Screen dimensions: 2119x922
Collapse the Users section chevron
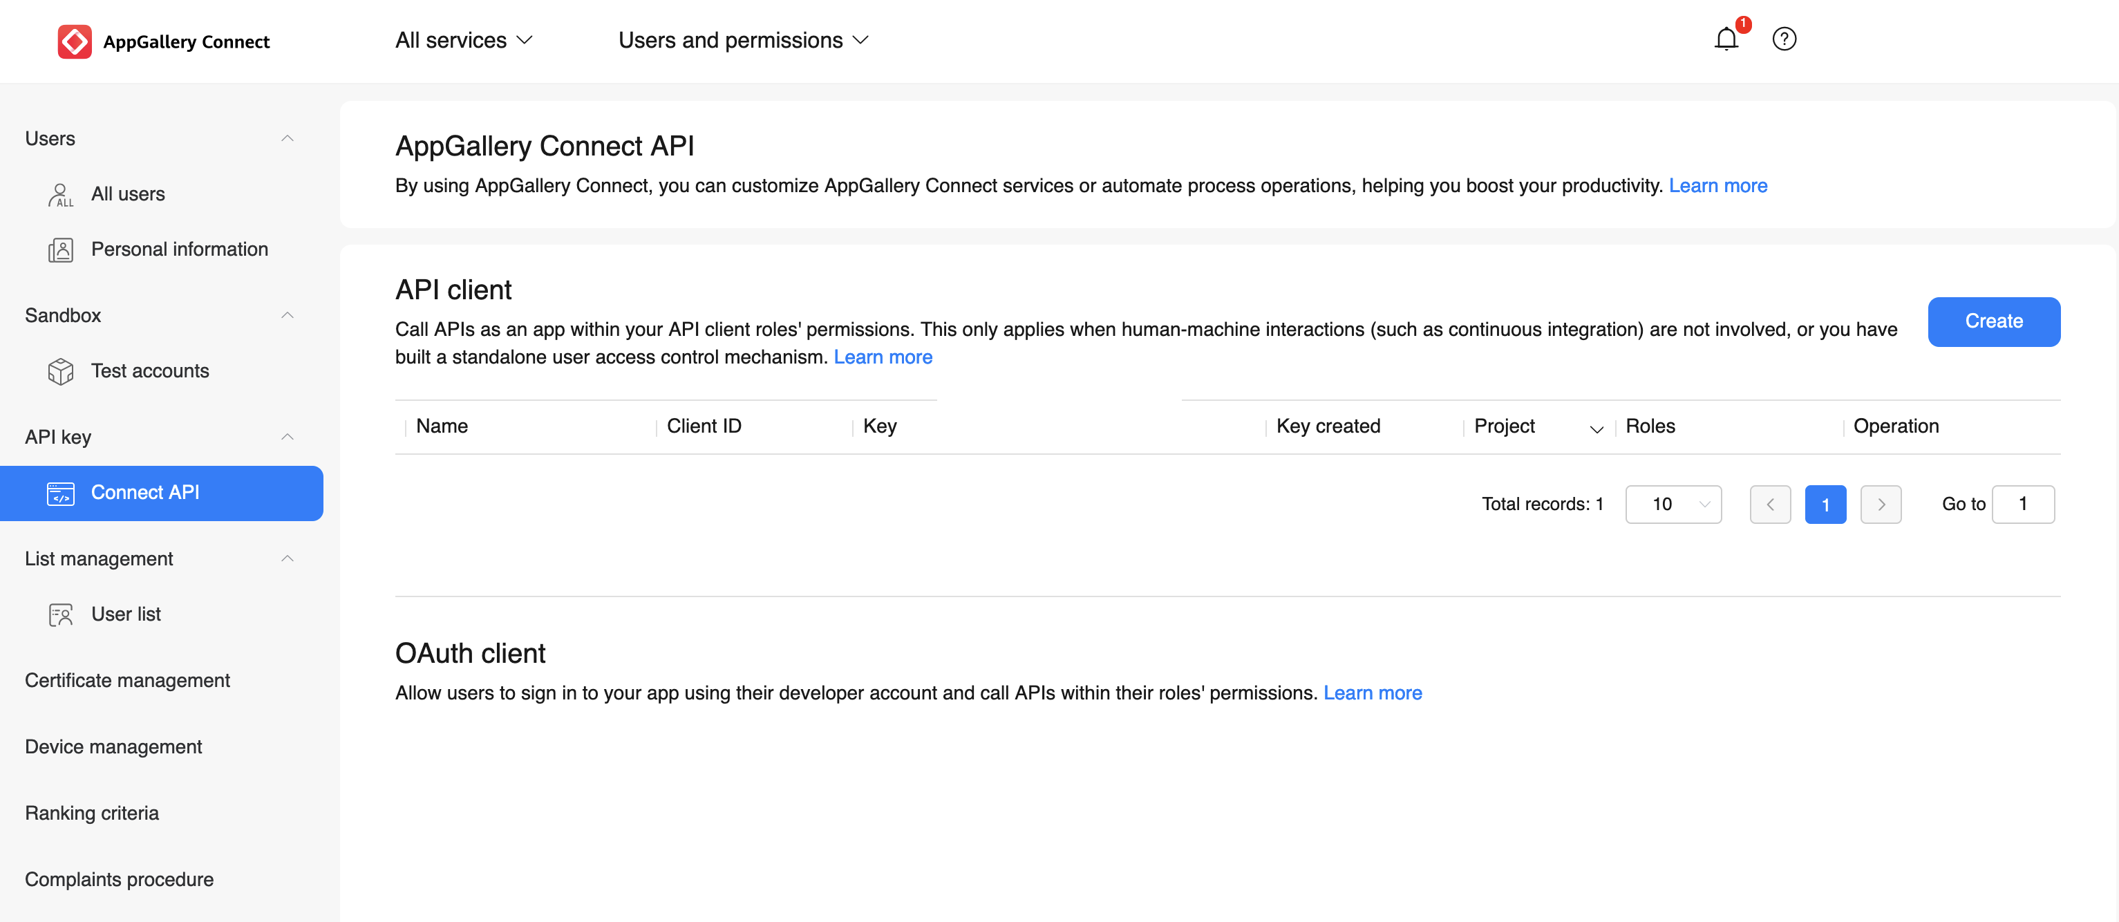[287, 138]
